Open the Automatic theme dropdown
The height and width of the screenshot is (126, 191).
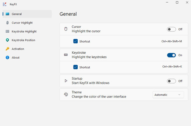point(168,95)
